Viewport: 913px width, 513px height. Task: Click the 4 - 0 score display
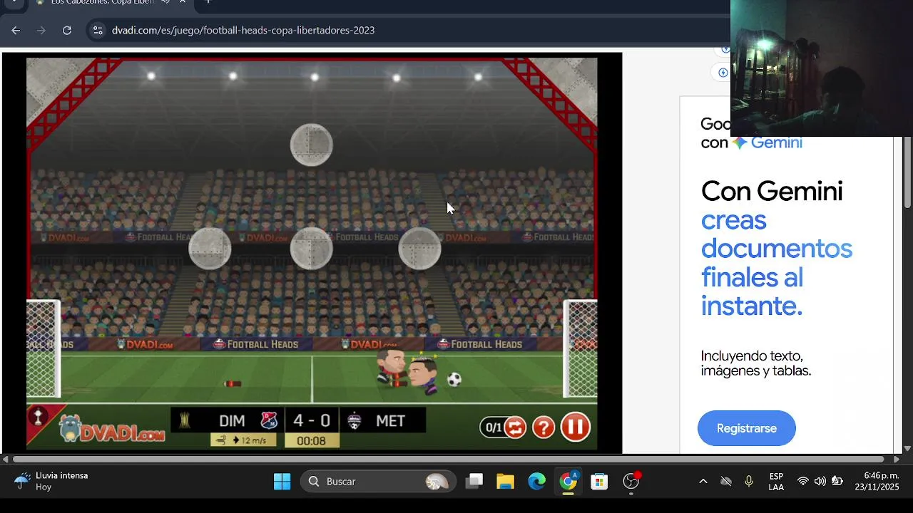coord(312,420)
